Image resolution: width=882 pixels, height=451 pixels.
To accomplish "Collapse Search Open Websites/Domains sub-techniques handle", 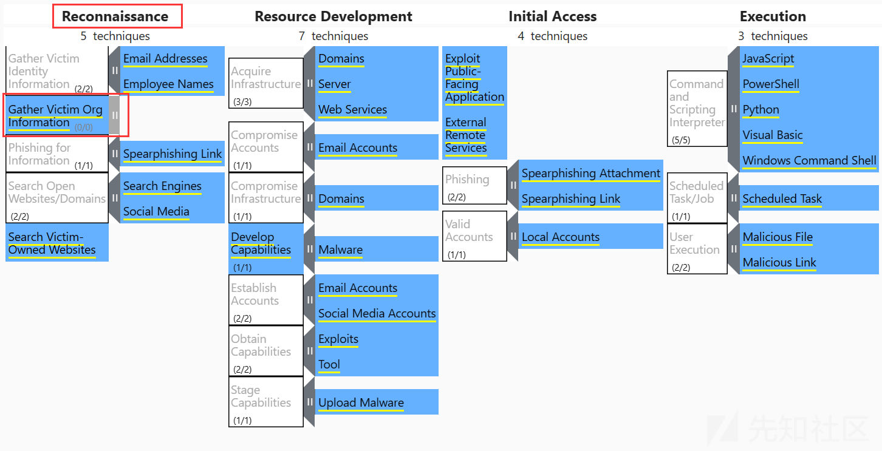I will click(114, 198).
